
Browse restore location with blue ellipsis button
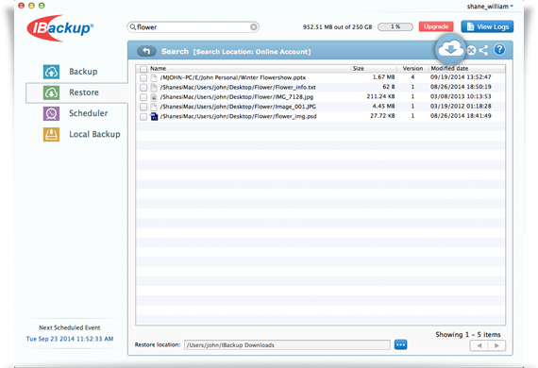pyautogui.click(x=400, y=344)
